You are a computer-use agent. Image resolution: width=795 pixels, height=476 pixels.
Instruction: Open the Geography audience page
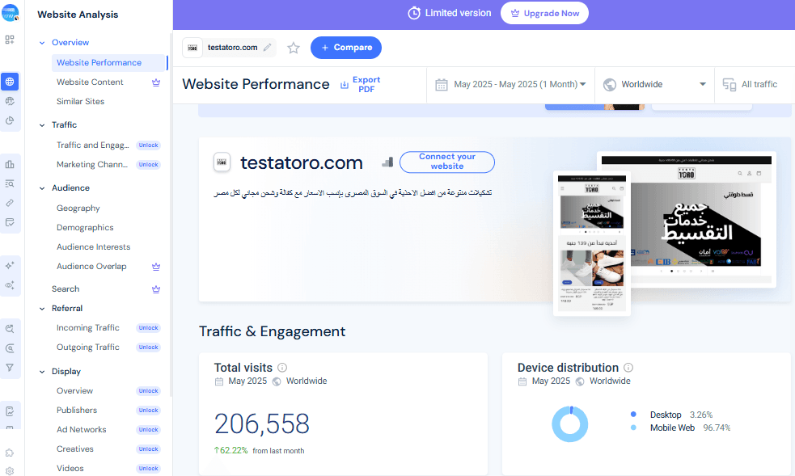coord(78,209)
